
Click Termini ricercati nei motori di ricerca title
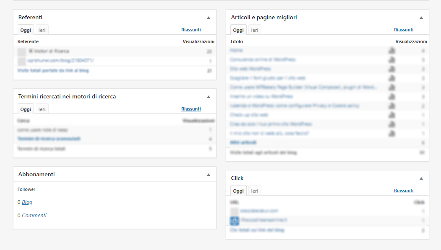coord(67,96)
